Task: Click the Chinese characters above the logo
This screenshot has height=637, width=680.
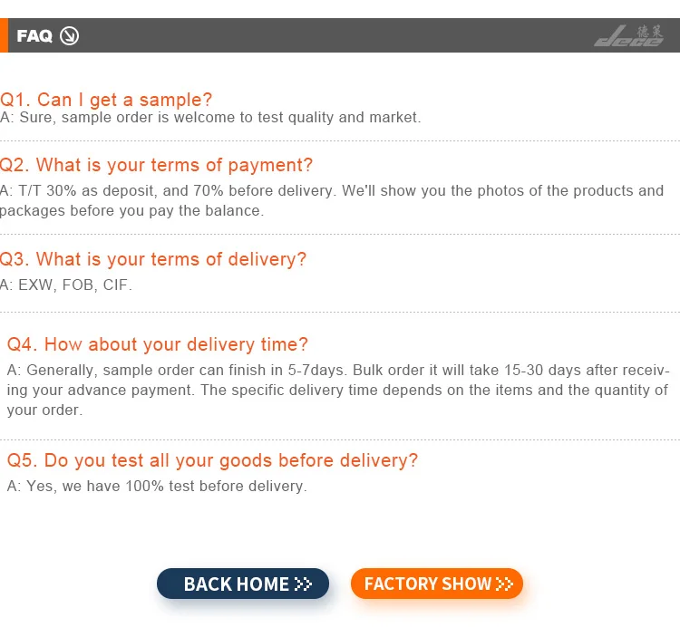Action: click(x=651, y=31)
